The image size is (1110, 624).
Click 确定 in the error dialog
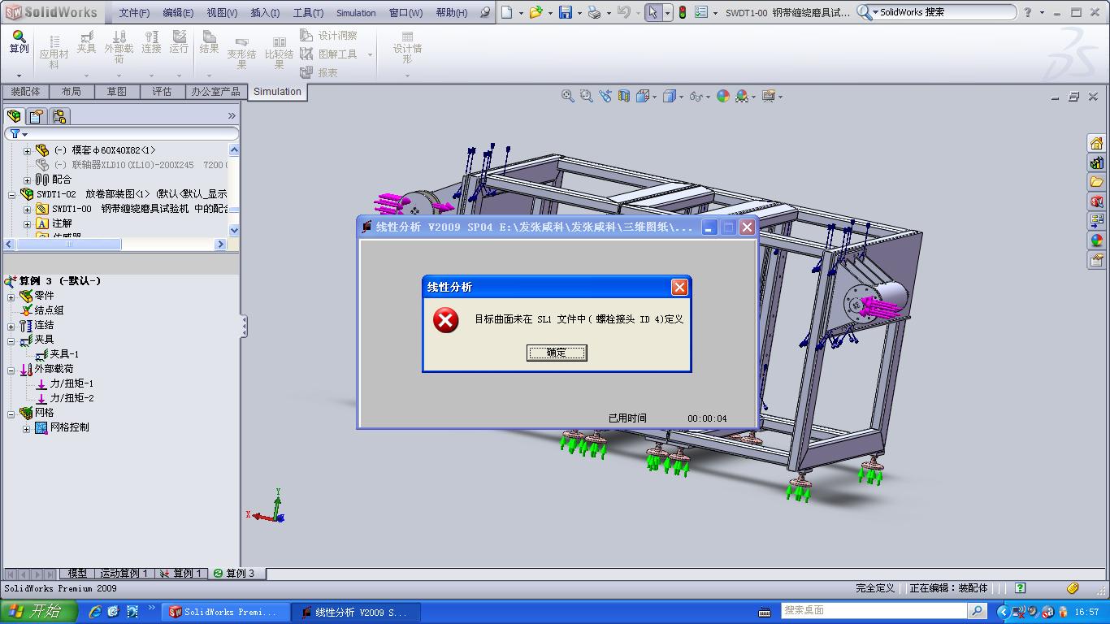point(557,353)
